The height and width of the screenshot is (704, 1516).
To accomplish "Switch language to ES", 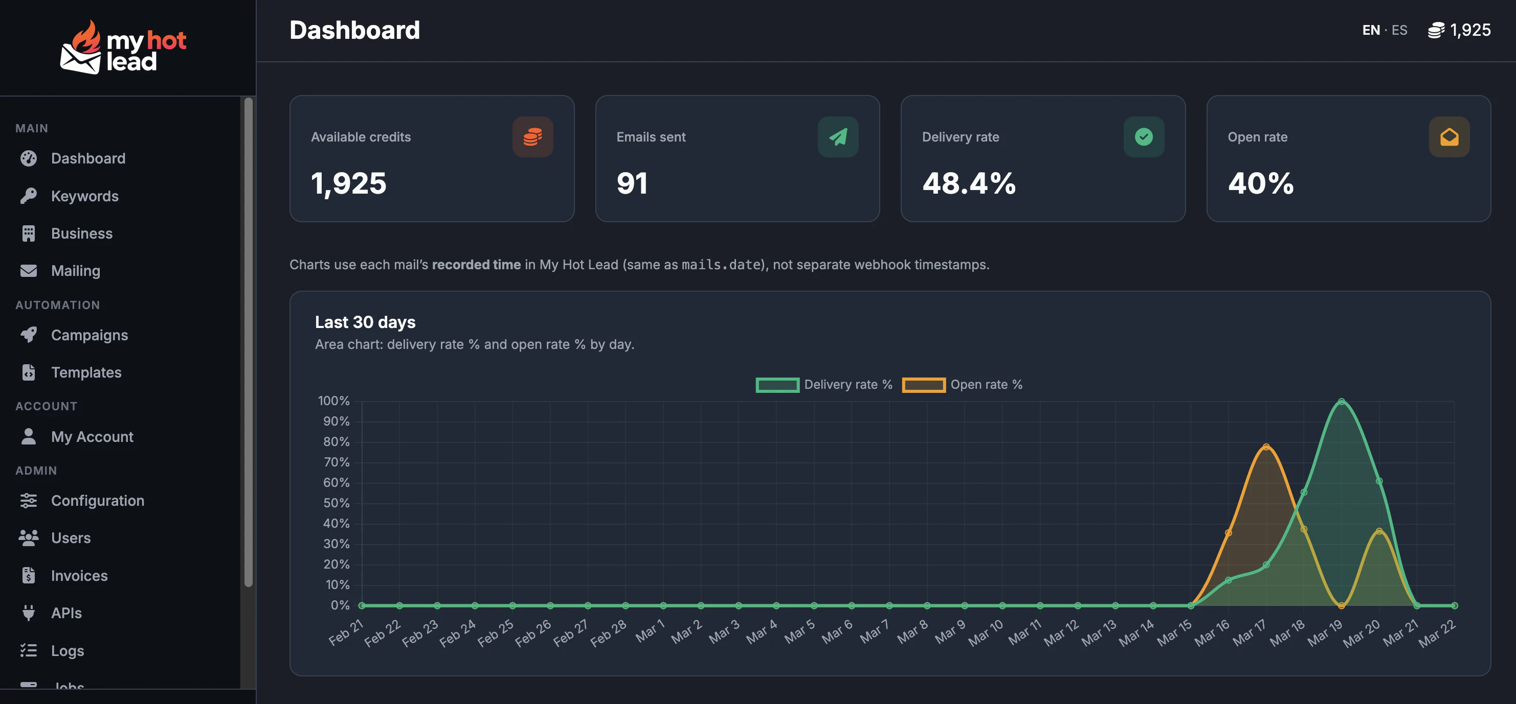I will click(x=1399, y=31).
